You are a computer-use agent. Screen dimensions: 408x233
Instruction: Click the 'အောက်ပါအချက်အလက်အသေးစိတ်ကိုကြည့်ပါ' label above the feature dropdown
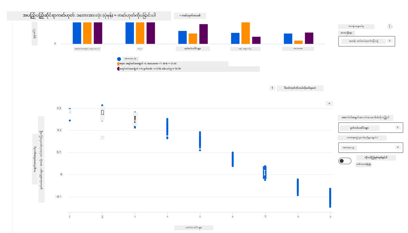click(365, 118)
